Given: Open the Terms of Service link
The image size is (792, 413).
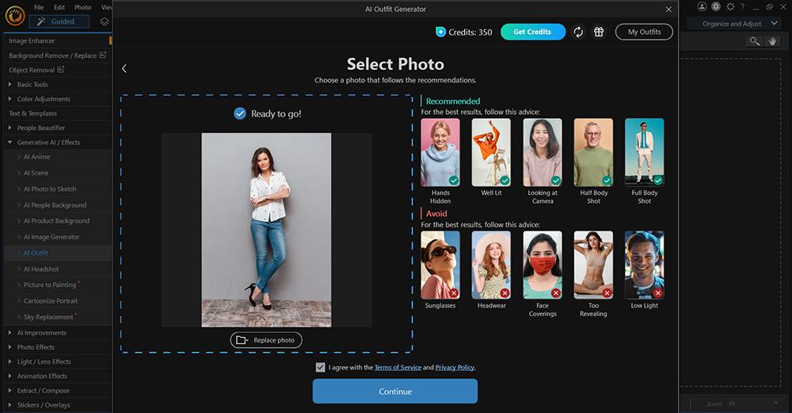Looking at the screenshot, I should [398, 368].
